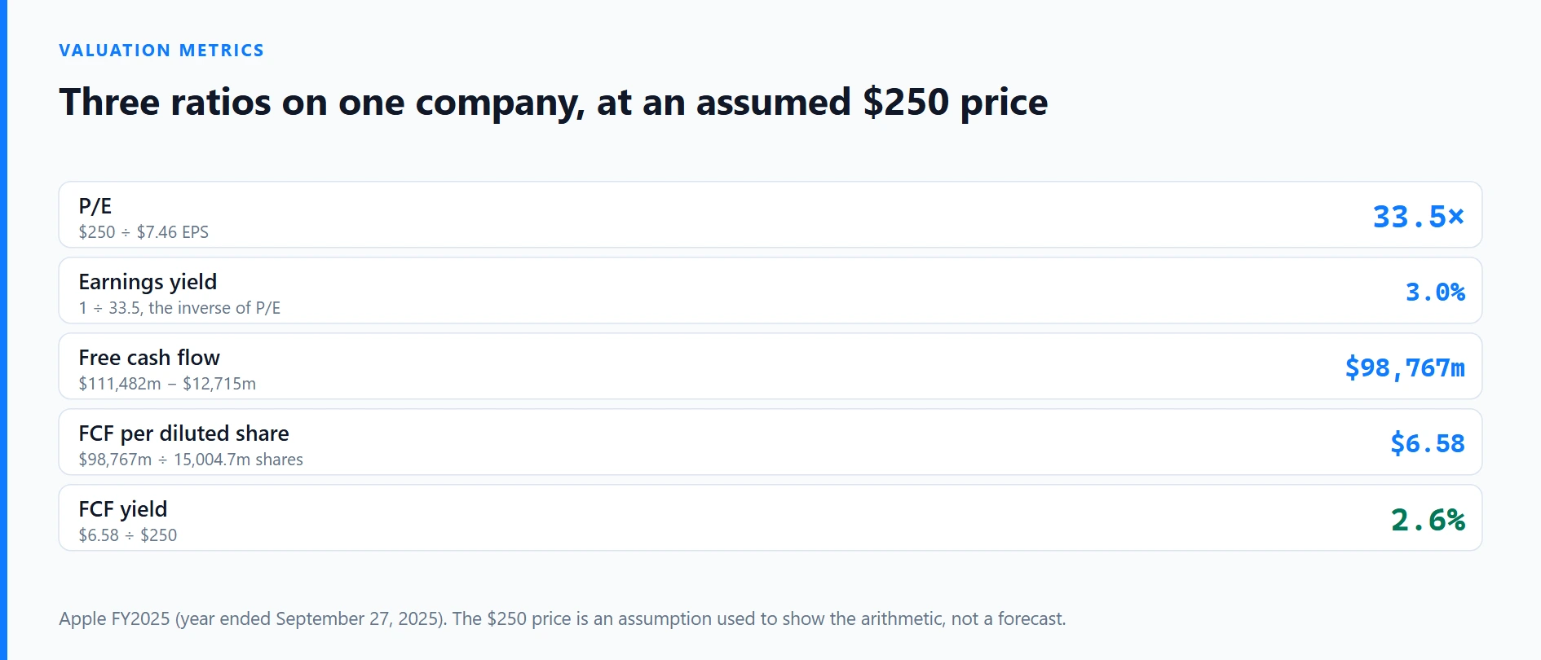This screenshot has width=1541, height=660.
Task: Select the Earnings yield row label
Action: [148, 282]
